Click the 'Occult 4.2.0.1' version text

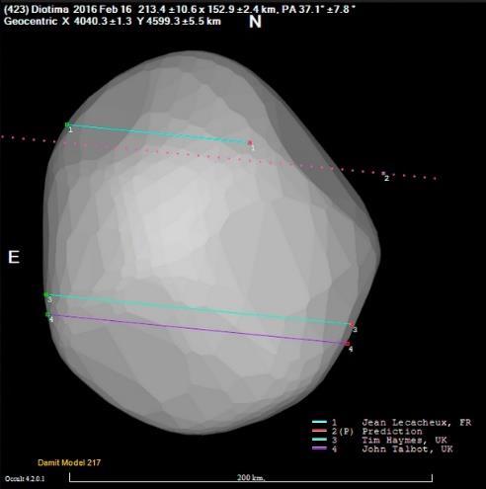pyautogui.click(x=25, y=478)
